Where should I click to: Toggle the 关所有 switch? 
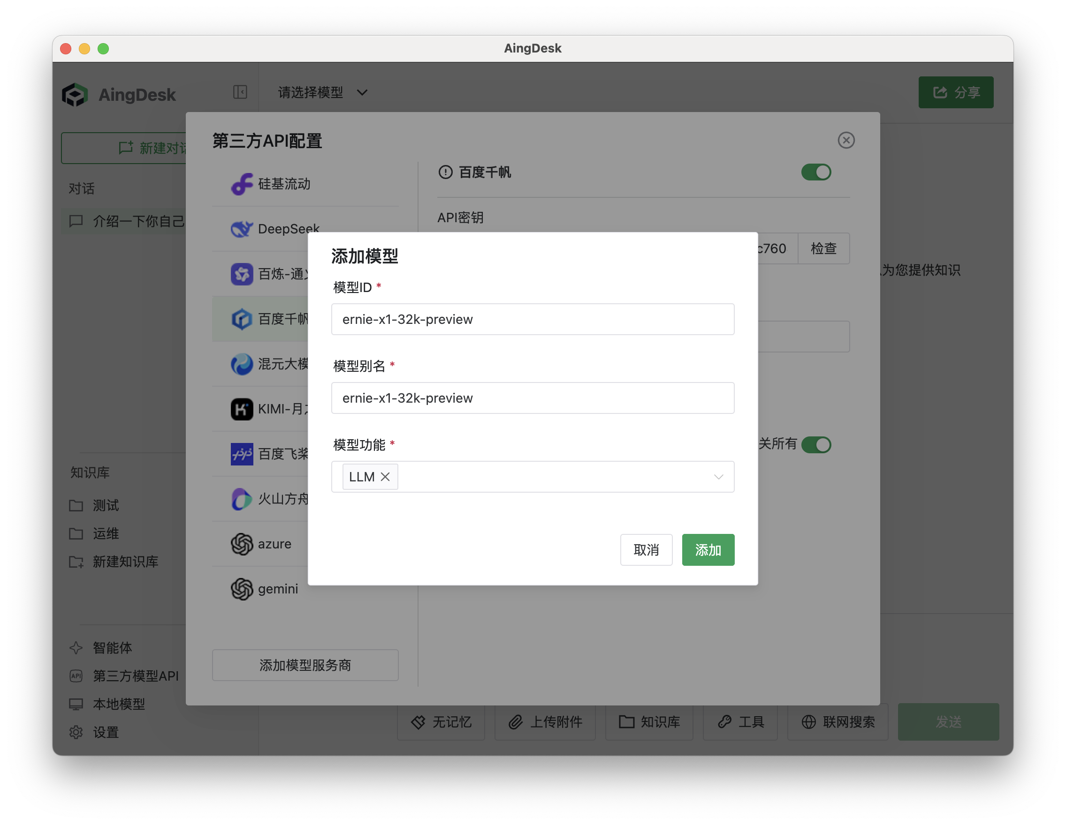point(816,445)
